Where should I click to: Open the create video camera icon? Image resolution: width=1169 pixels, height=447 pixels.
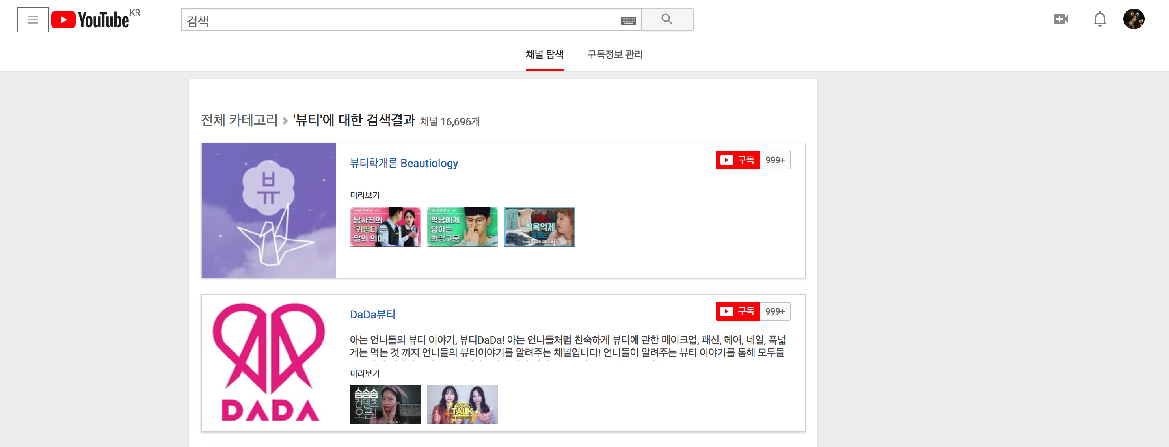tap(1061, 19)
